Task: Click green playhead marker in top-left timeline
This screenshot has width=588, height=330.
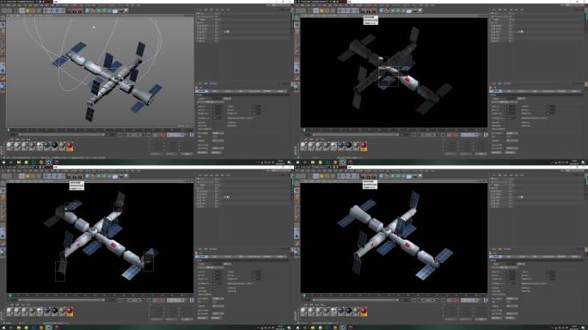Action: (9, 130)
